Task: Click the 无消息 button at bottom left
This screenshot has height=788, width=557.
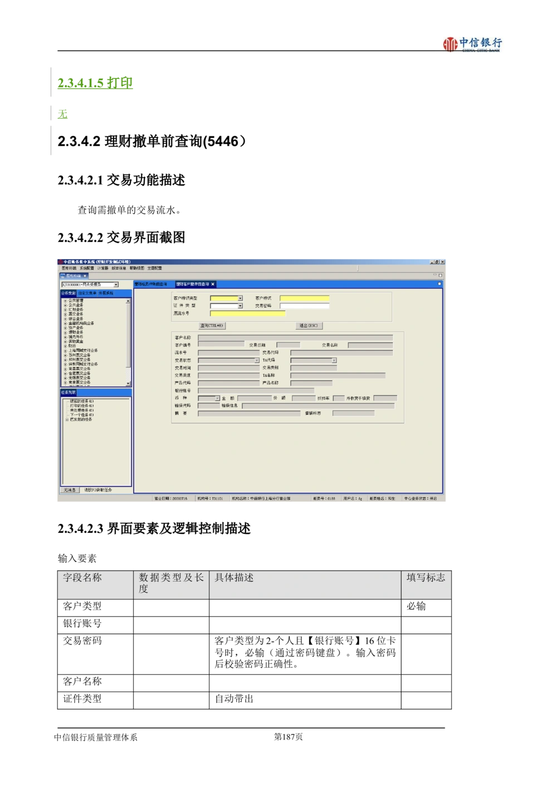Action: (70, 490)
